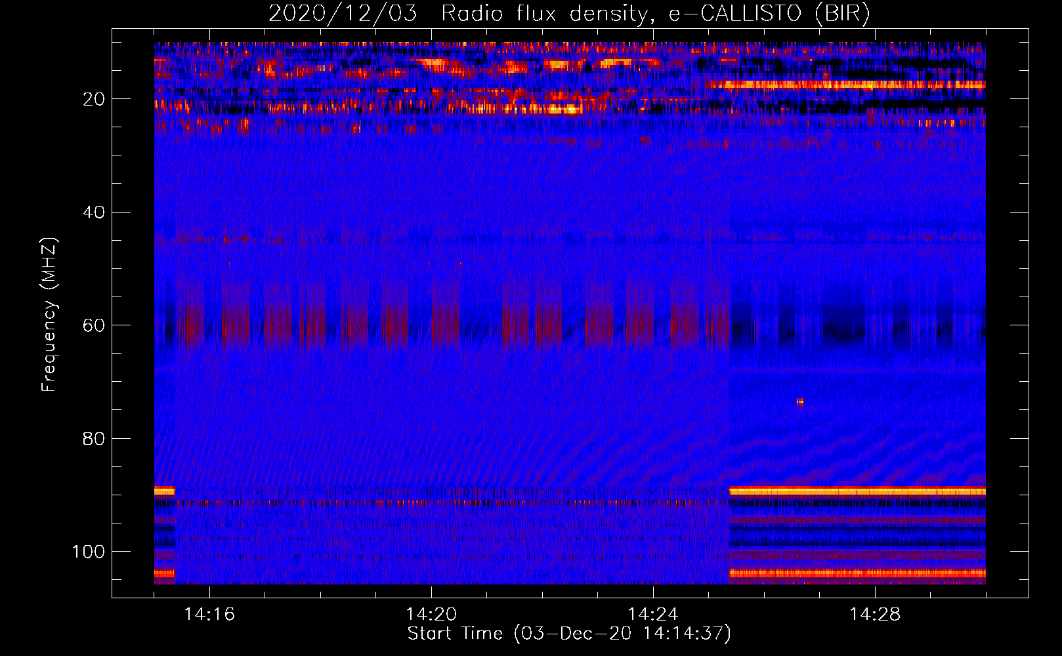Click the small isolated red spot near 74 MHz

pyautogui.click(x=799, y=402)
